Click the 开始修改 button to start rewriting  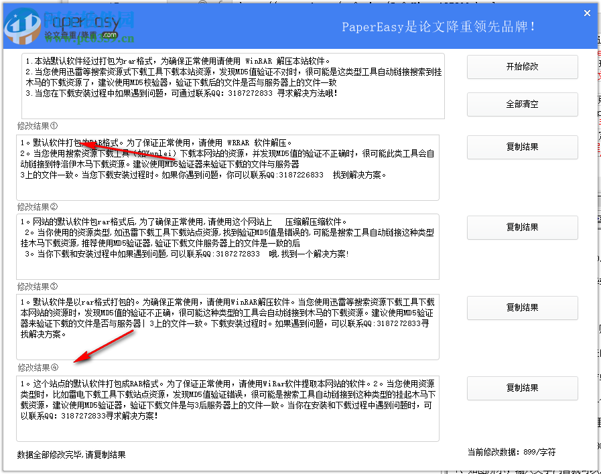click(522, 67)
